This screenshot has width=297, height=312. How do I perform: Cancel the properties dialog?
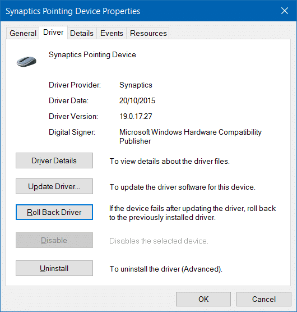[x=264, y=299]
